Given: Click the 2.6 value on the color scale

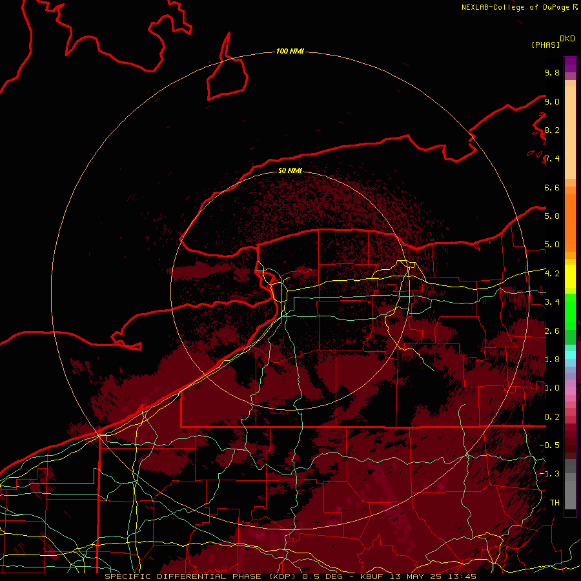Looking at the screenshot, I should (552, 331).
